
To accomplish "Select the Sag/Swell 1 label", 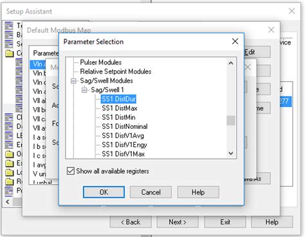I will (107, 90).
